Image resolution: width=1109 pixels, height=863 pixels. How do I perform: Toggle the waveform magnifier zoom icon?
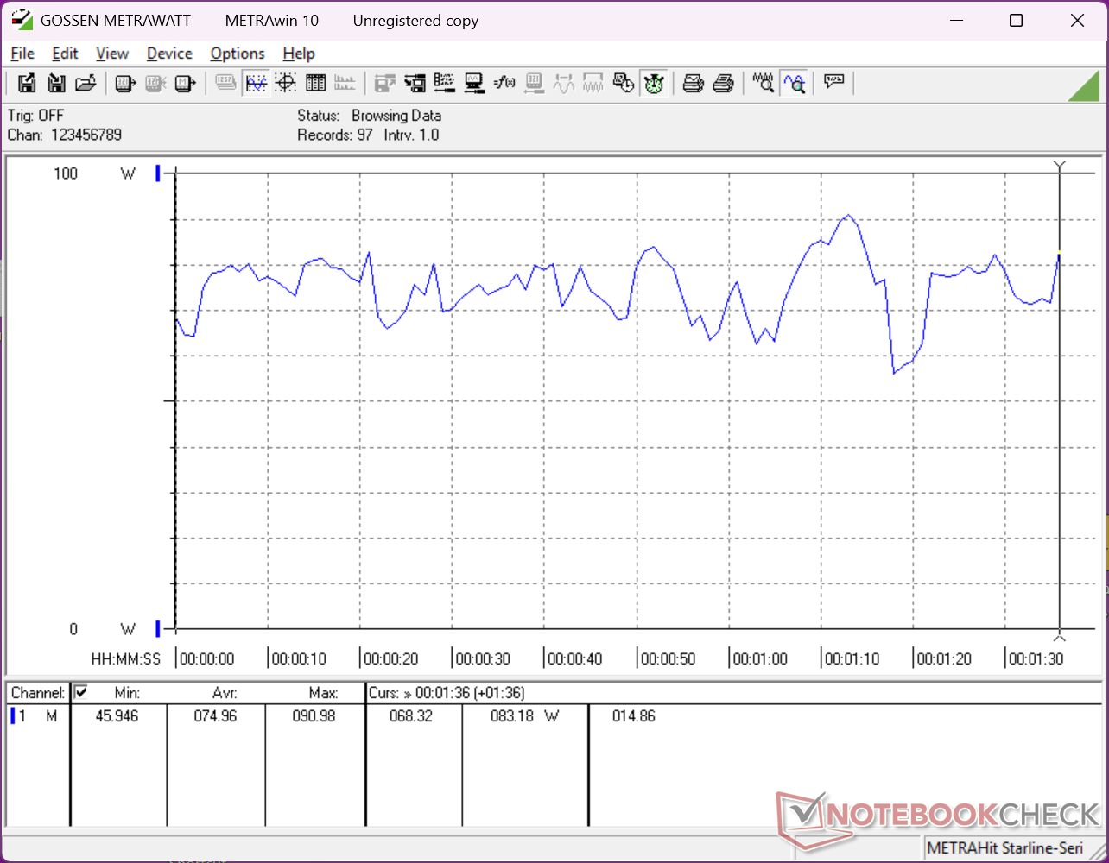click(794, 83)
